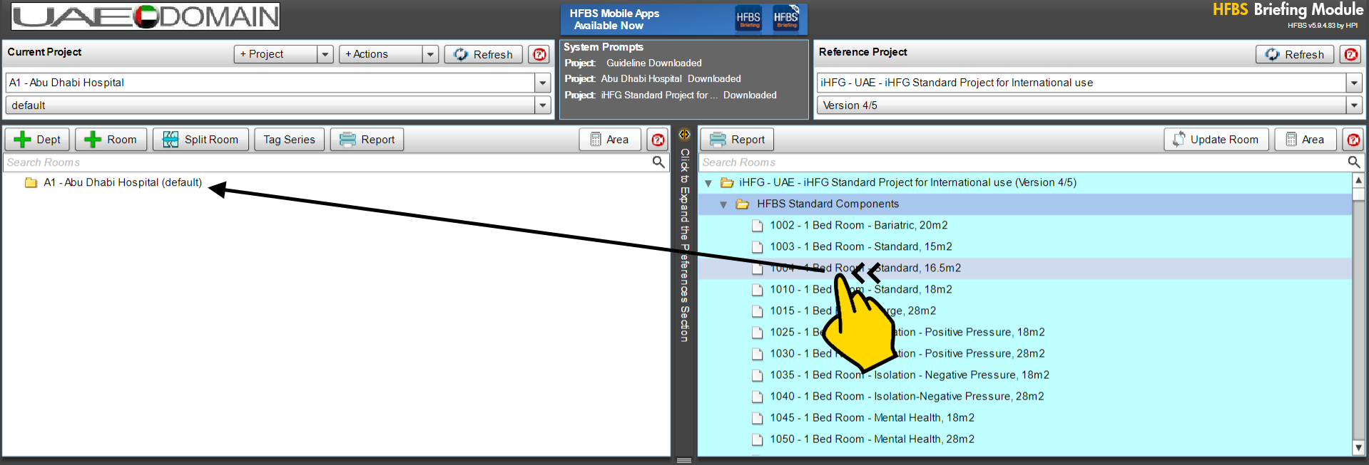Collapse the iHFG - UAE project tree node

[708, 183]
